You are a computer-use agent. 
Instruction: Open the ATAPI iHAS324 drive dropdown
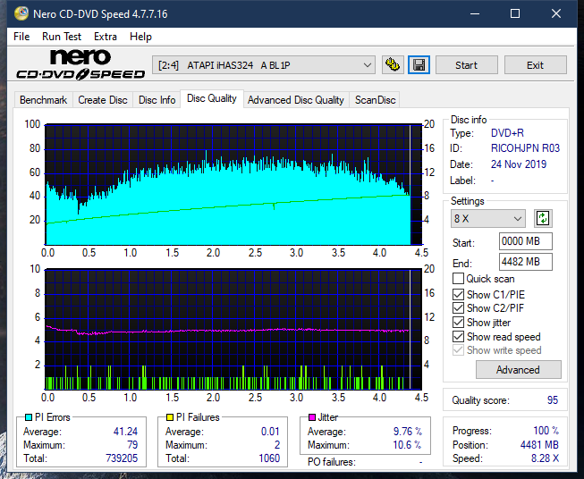[x=264, y=65]
